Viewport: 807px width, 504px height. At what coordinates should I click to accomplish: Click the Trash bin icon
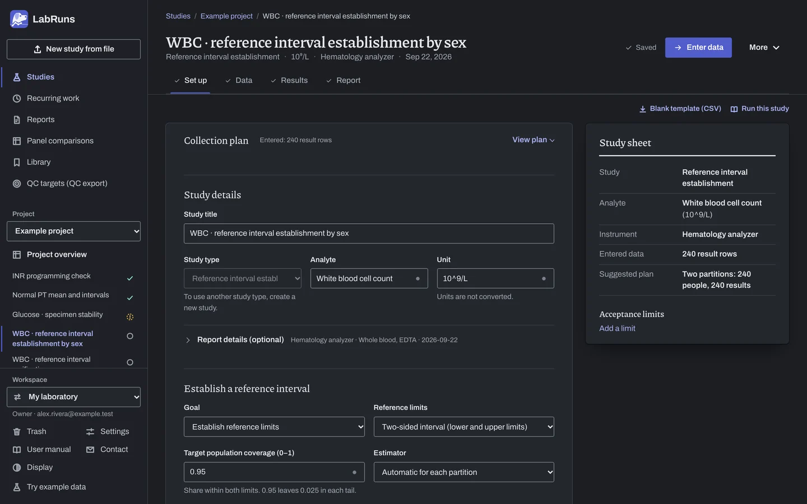tap(17, 432)
